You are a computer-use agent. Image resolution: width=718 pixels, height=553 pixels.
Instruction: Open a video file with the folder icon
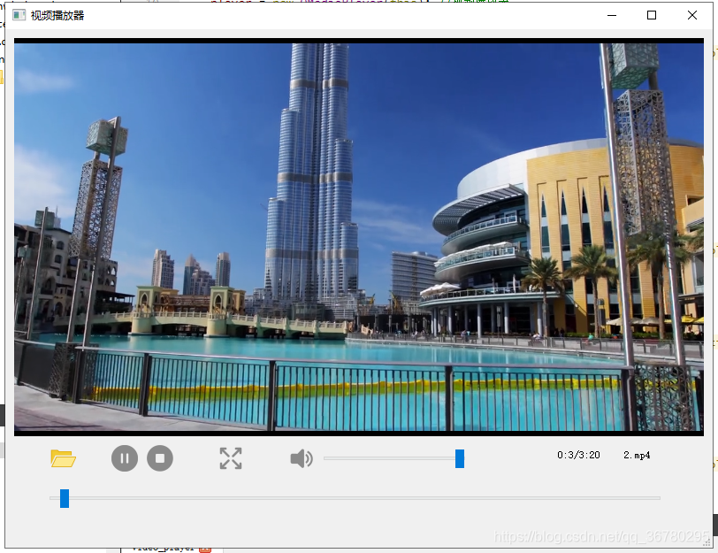[63, 458]
